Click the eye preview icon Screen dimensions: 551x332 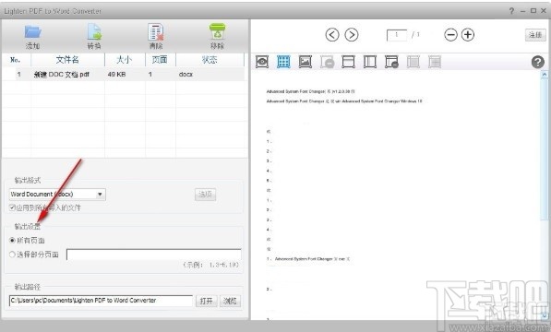(x=262, y=62)
